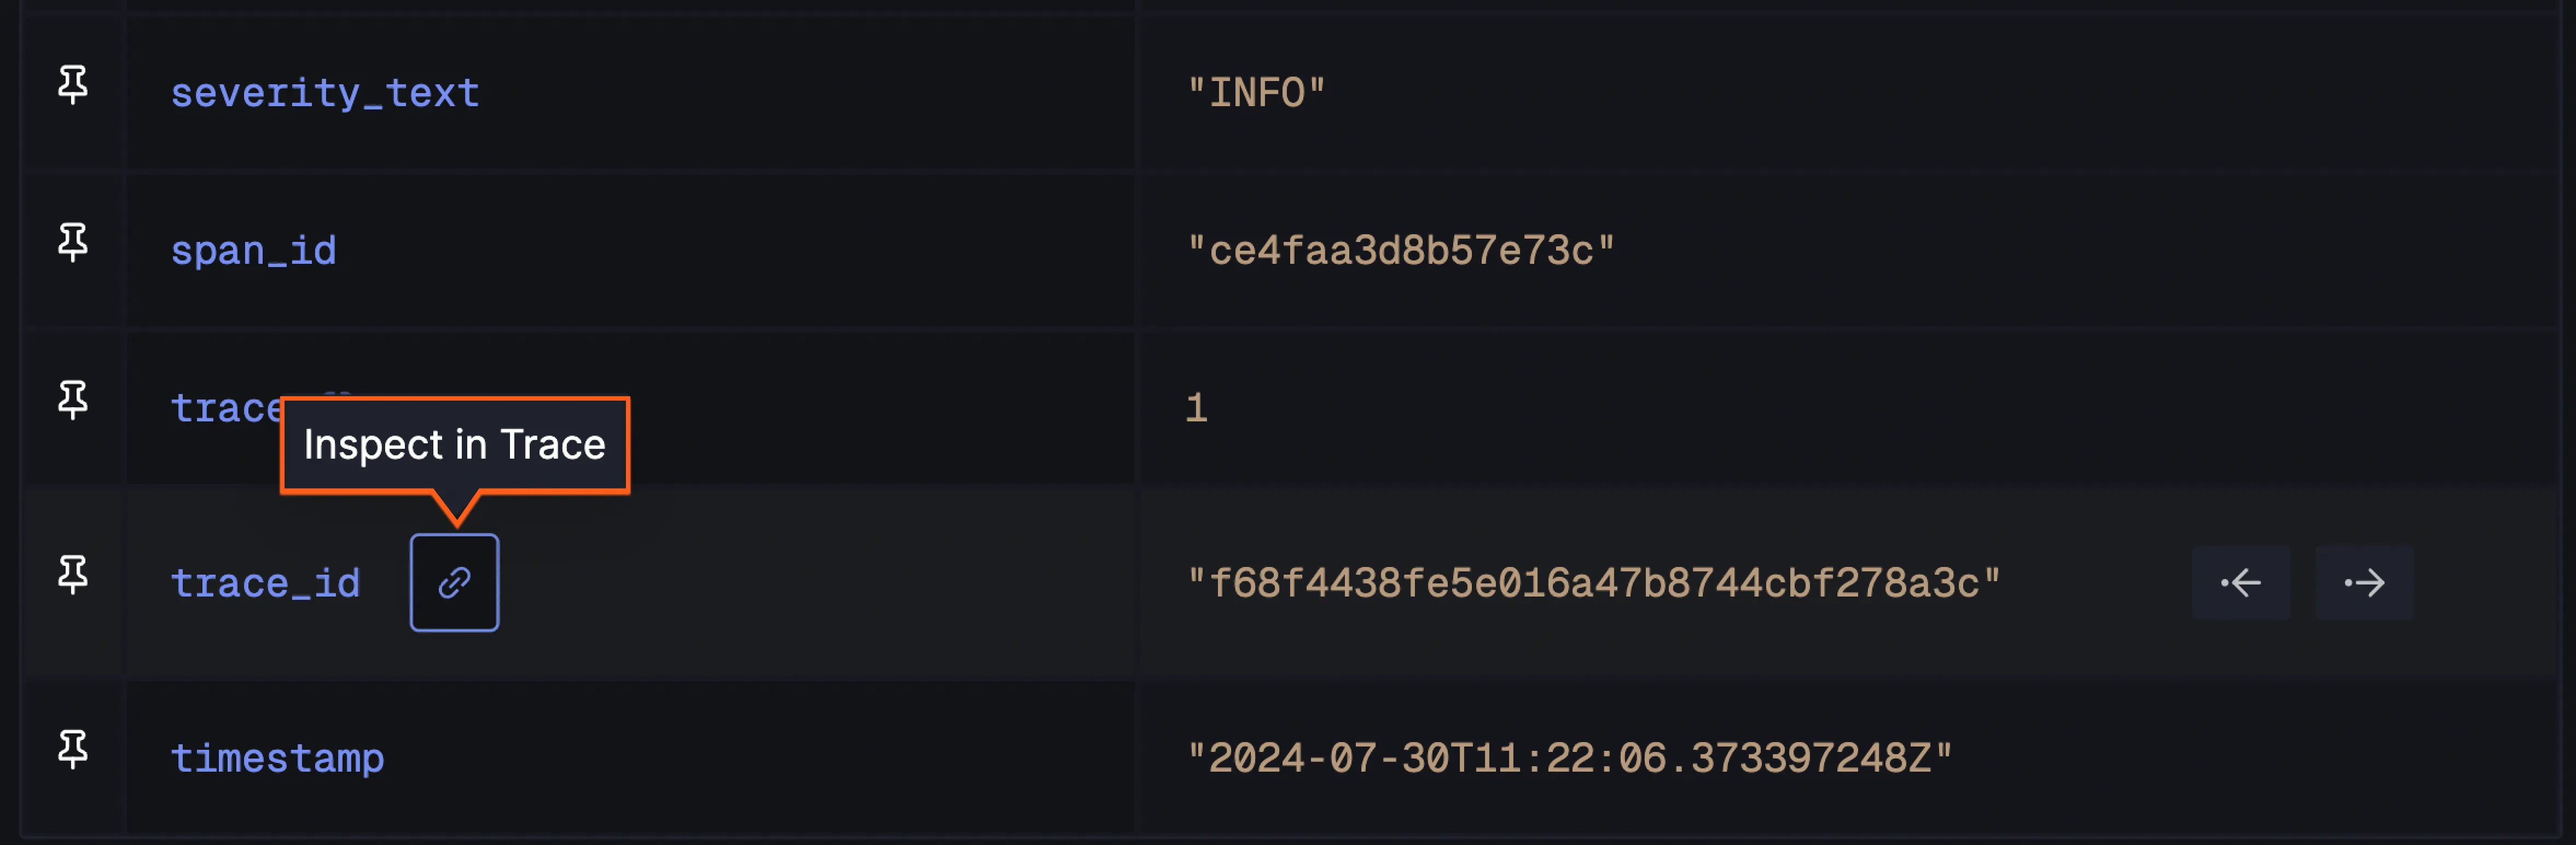2576x845 pixels.
Task: Click the partially hidden trace_flags field name
Action: tap(227, 408)
